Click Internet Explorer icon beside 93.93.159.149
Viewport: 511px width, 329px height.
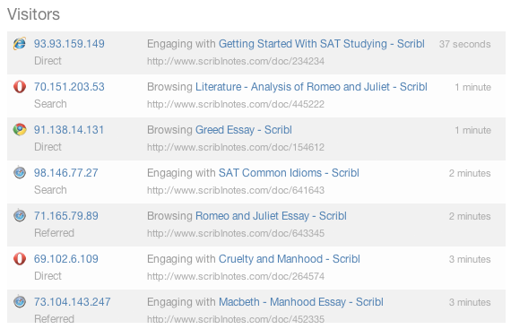(20, 44)
